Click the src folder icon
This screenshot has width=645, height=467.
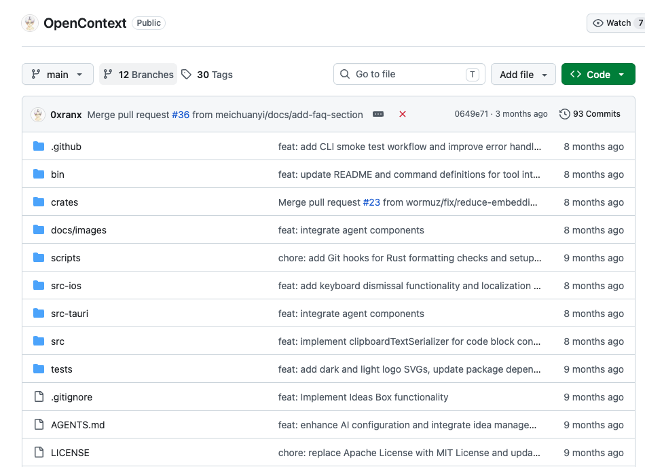pyautogui.click(x=39, y=341)
